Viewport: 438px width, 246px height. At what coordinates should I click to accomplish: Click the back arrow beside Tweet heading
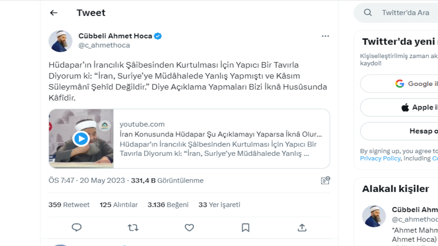point(54,13)
